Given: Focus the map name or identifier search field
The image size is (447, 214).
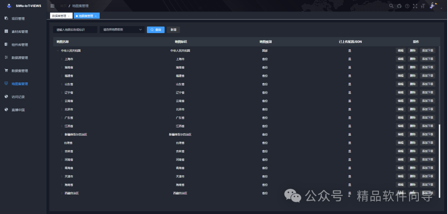Looking at the screenshot, I should [75, 30].
